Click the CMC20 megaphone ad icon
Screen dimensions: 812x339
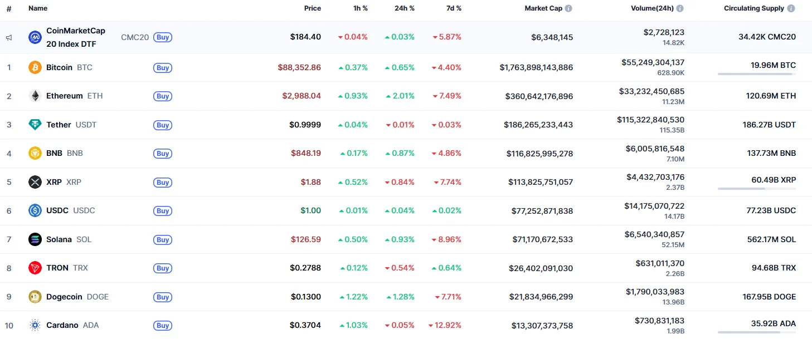point(9,37)
